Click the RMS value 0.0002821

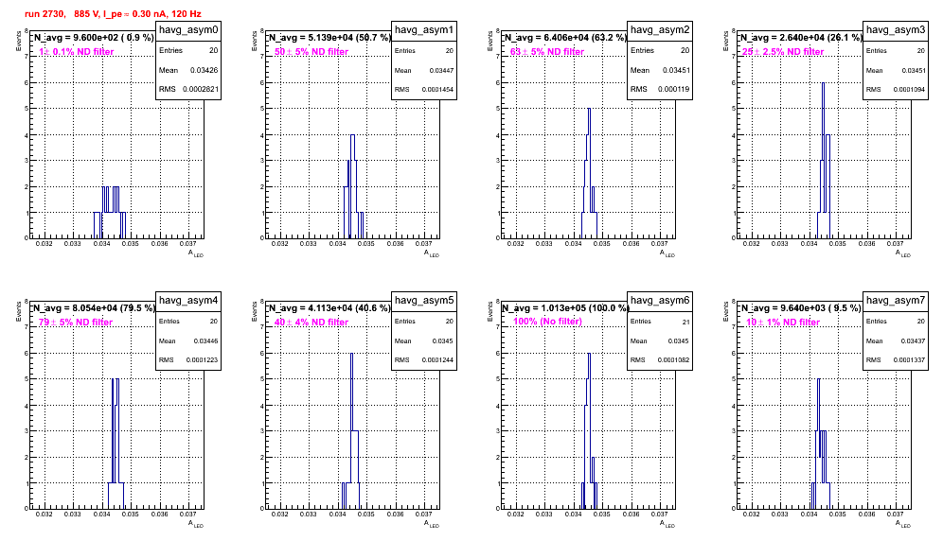(x=201, y=89)
